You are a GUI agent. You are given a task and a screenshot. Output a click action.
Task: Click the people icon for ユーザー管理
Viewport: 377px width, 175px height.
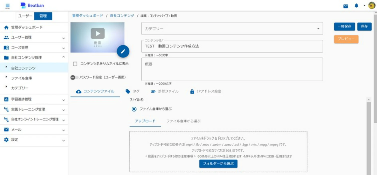pyautogui.click(x=6, y=37)
